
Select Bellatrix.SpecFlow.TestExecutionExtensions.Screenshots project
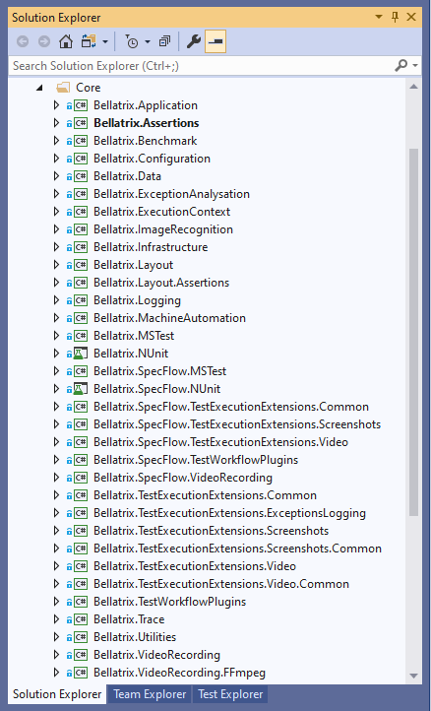tap(237, 424)
